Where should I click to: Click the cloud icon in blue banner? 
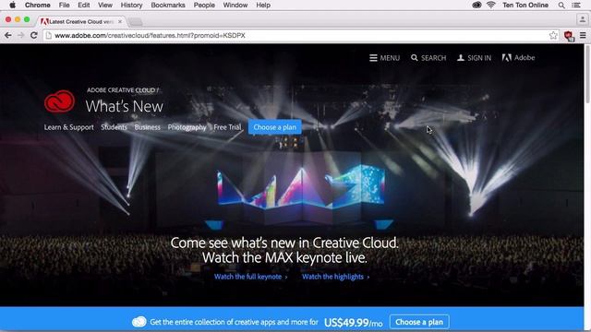pyautogui.click(x=139, y=322)
